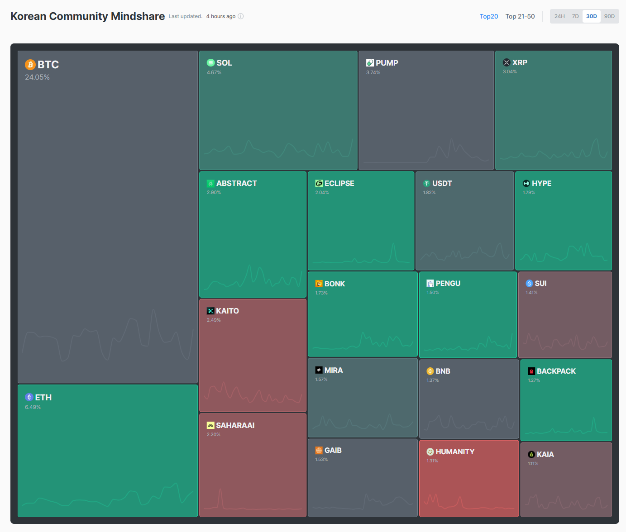Click the SUI label text
The image size is (626, 532).
pos(541,283)
